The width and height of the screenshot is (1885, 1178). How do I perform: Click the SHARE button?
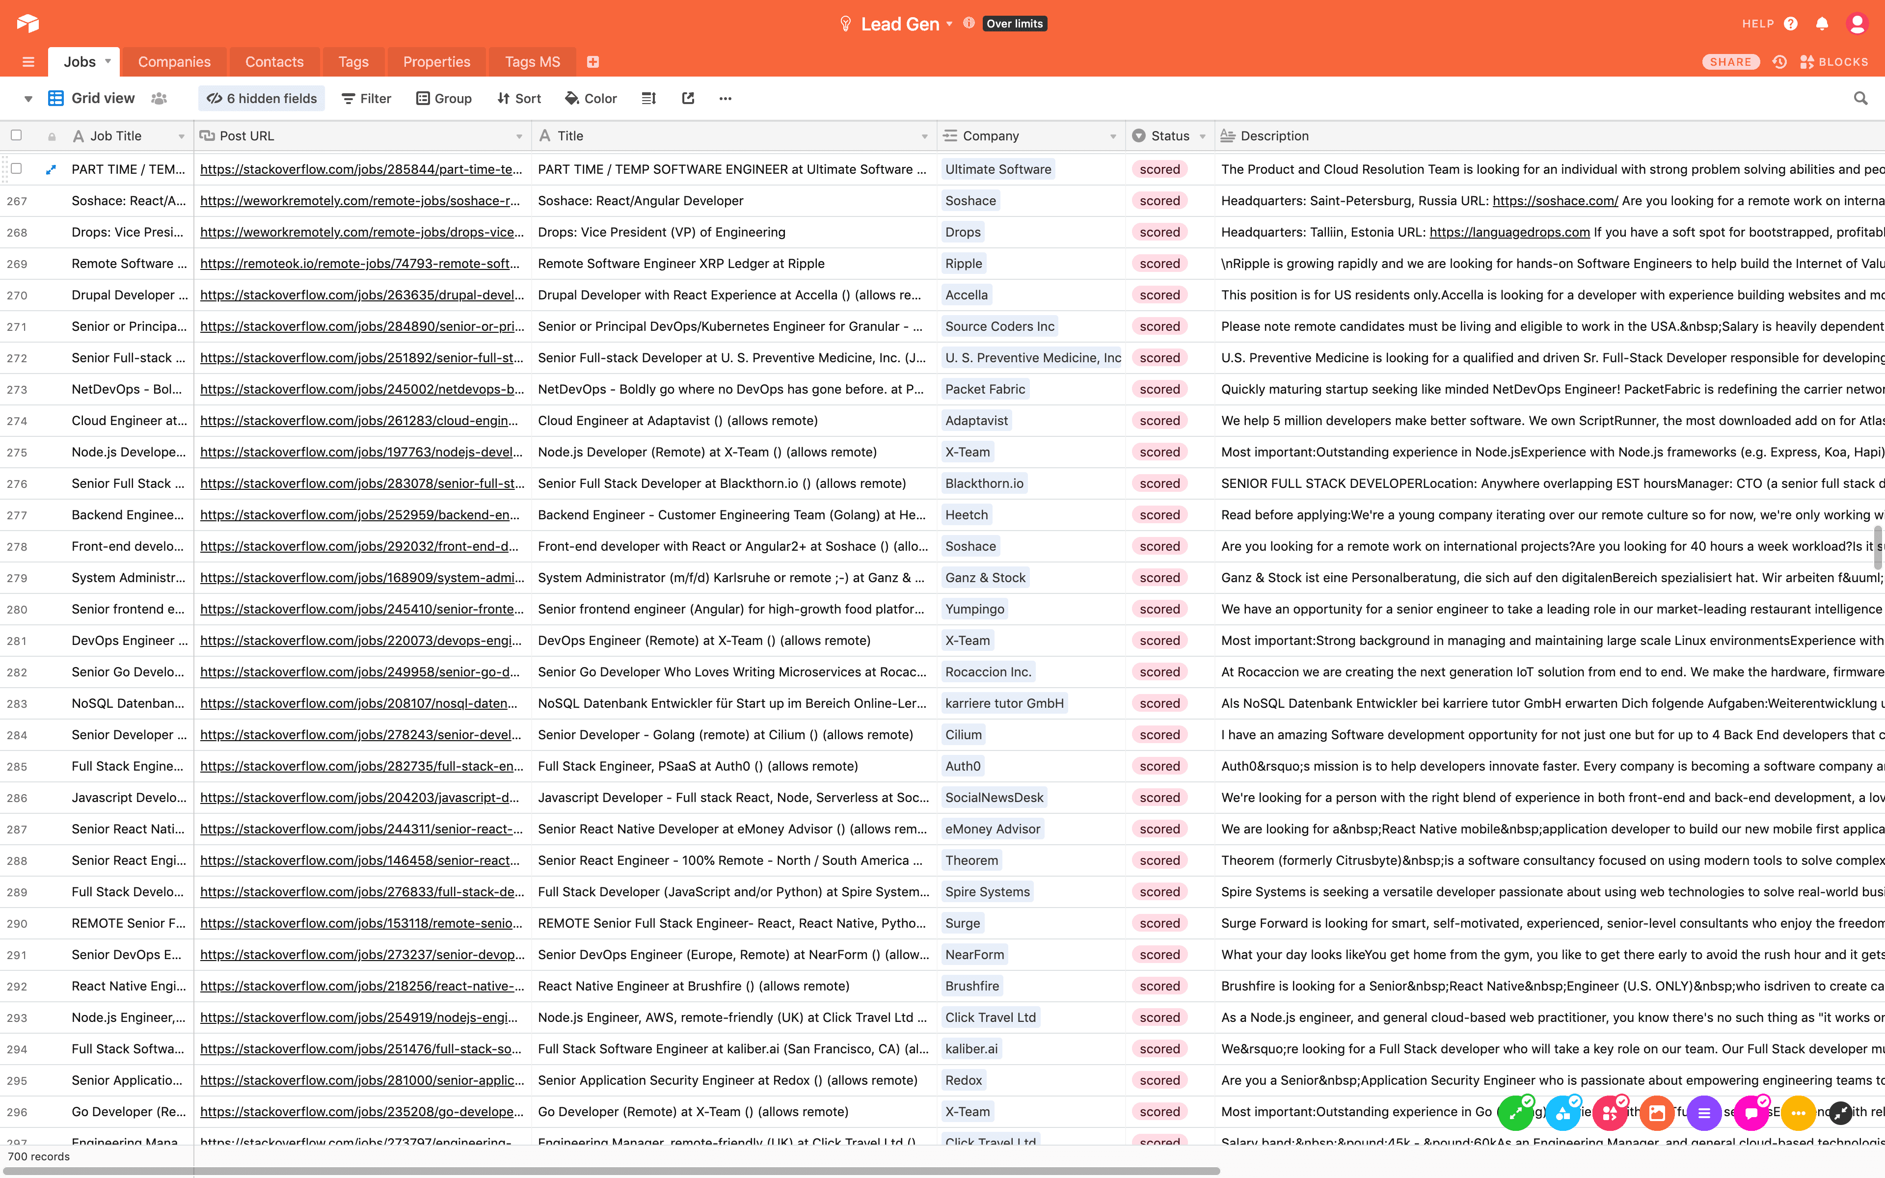point(1731,61)
